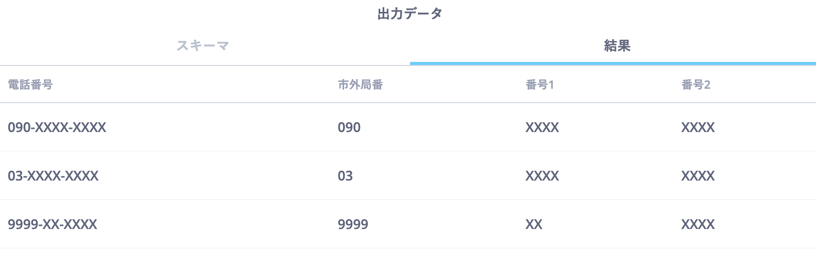Switch to the スキーマ tab
Screen dimensions: 816x261
pos(202,46)
